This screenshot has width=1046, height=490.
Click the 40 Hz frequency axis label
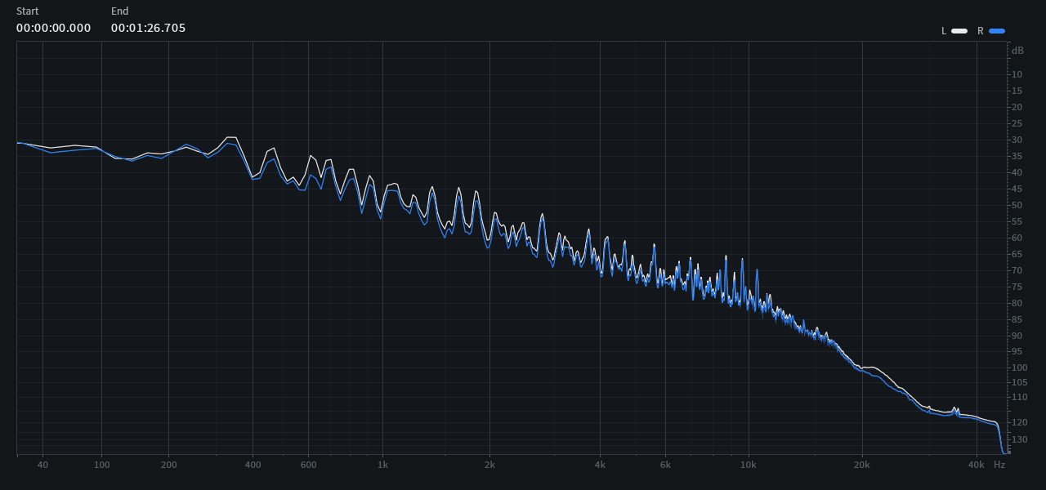point(42,465)
